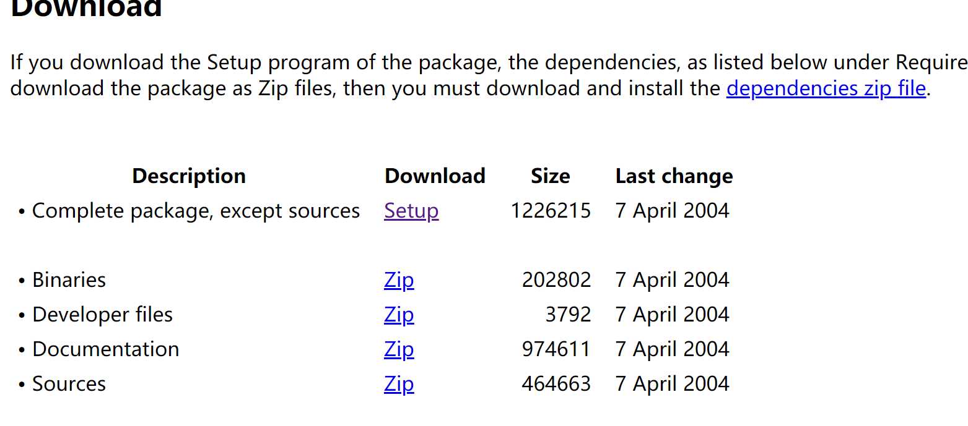Select the Complete package, except sources text
The height and width of the screenshot is (426, 968).
(196, 211)
